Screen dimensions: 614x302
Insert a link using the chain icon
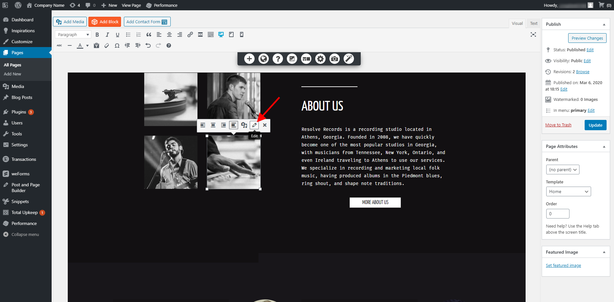pos(190,34)
